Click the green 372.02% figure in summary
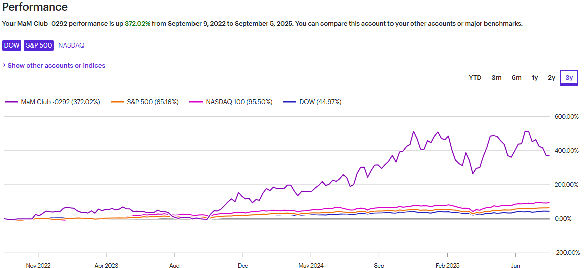Viewport: 588px width, 268px height. tap(138, 23)
